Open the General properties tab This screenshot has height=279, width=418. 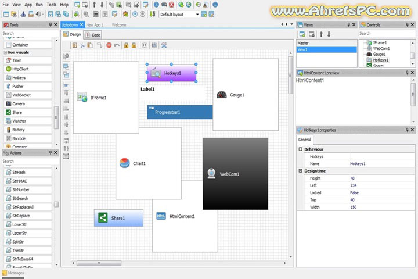click(x=304, y=139)
